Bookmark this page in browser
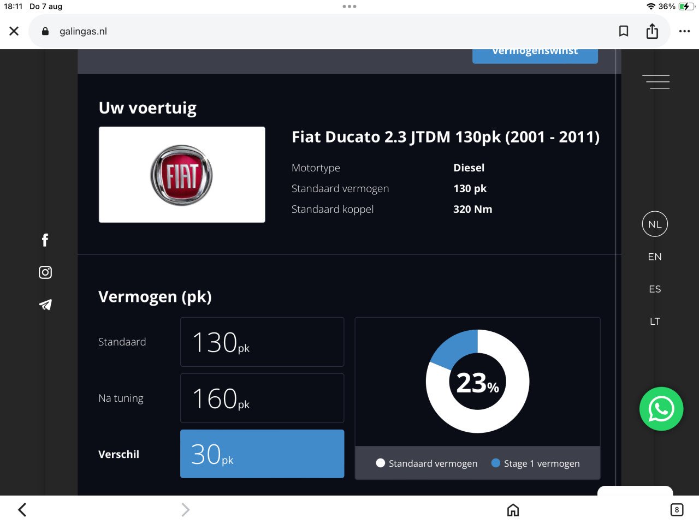 click(623, 31)
